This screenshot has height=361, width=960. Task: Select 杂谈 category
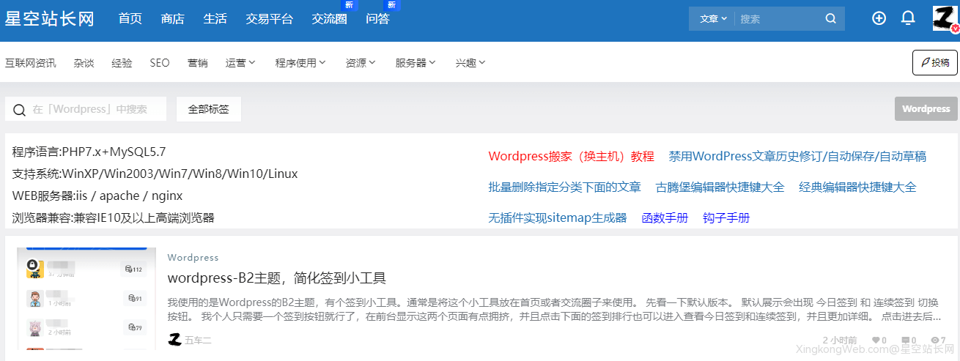[x=84, y=63]
